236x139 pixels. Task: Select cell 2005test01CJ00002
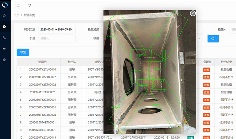pos(42,92)
